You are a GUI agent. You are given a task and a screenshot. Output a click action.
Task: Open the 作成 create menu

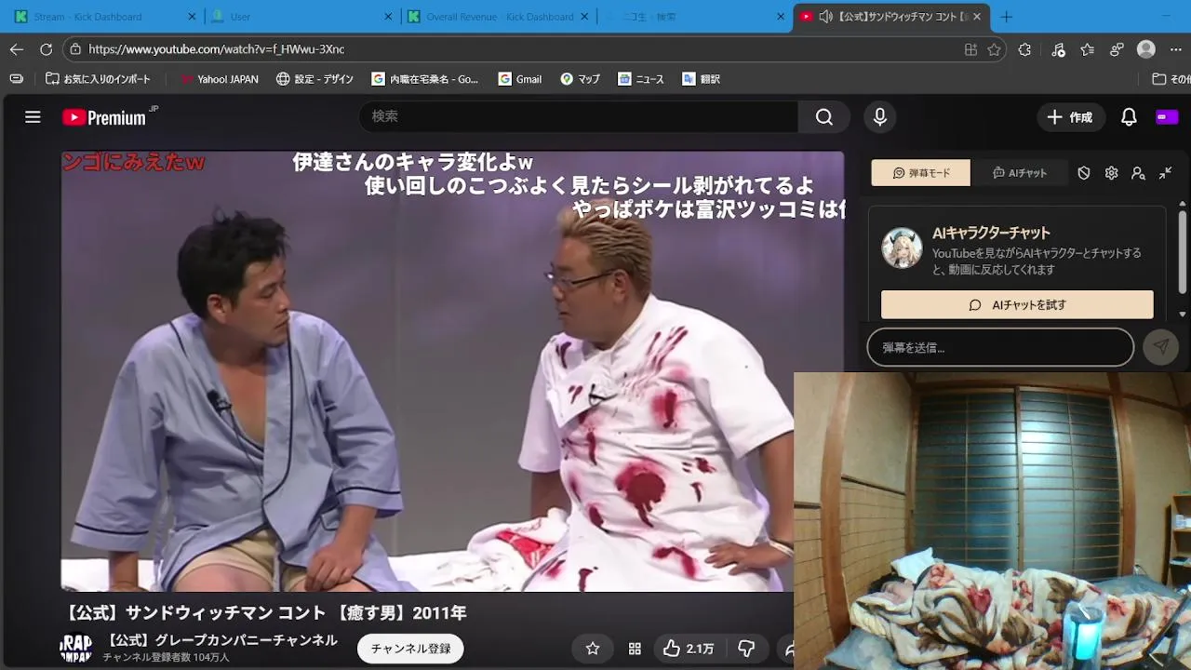click(x=1070, y=117)
